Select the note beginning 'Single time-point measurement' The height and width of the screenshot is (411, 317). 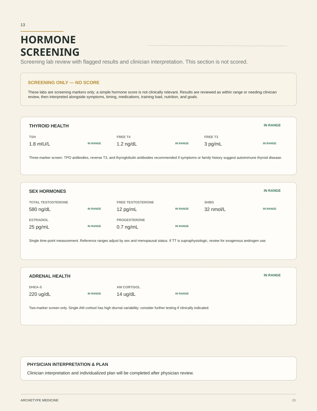[148, 241]
